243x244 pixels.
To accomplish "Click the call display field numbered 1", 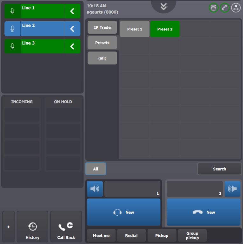I will 132,189.
